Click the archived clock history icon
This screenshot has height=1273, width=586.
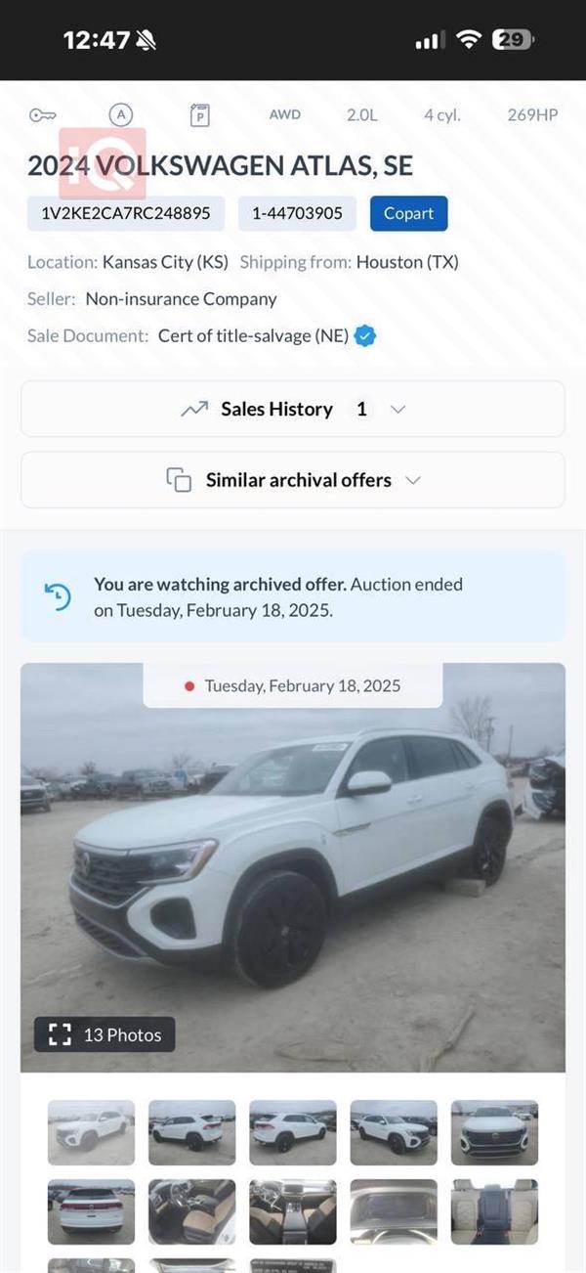[x=58, y=596]
